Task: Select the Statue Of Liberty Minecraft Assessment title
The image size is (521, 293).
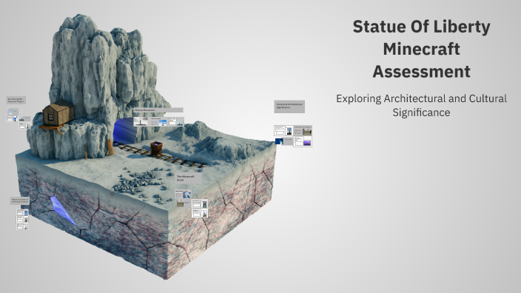Action: (x=421, y=49)
